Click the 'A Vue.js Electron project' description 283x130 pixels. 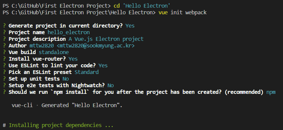106,39
